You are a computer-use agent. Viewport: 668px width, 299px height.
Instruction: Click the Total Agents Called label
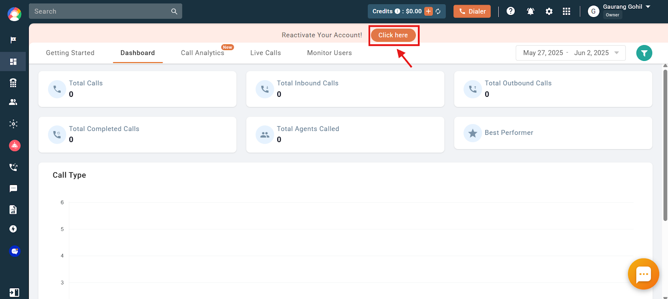308,129
